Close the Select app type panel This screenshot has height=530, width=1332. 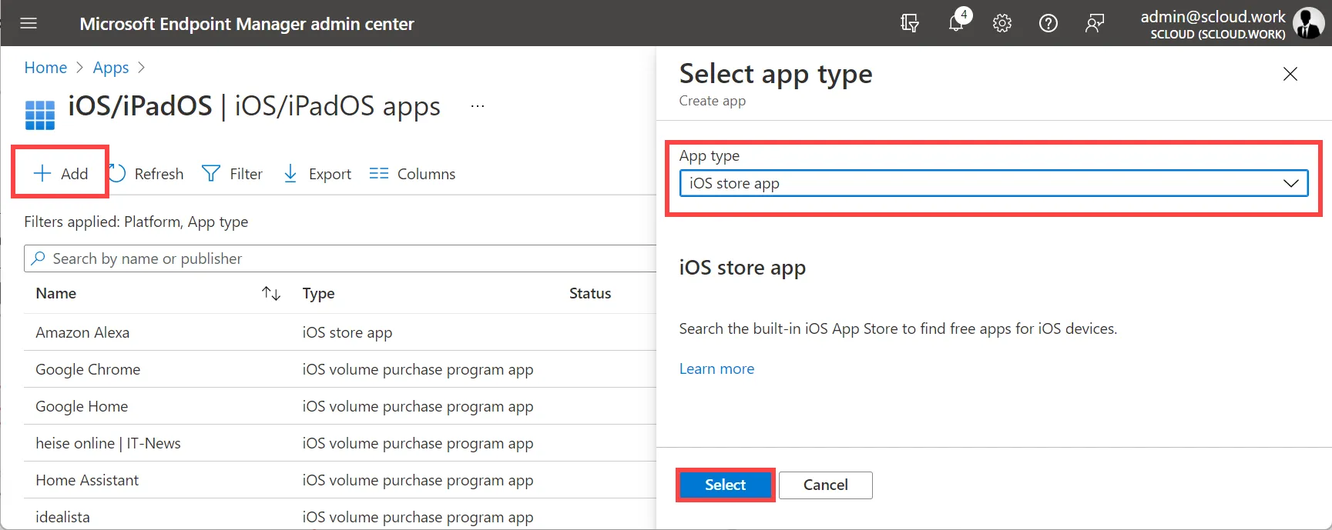[1290, 74]
